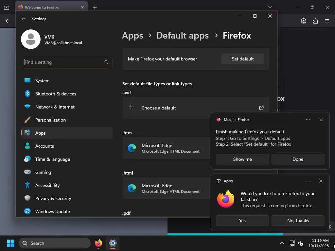The height and width of the screenshot is (251, 335).
Task: Click the plus icon in .avif row
Action: coord(131,107)
